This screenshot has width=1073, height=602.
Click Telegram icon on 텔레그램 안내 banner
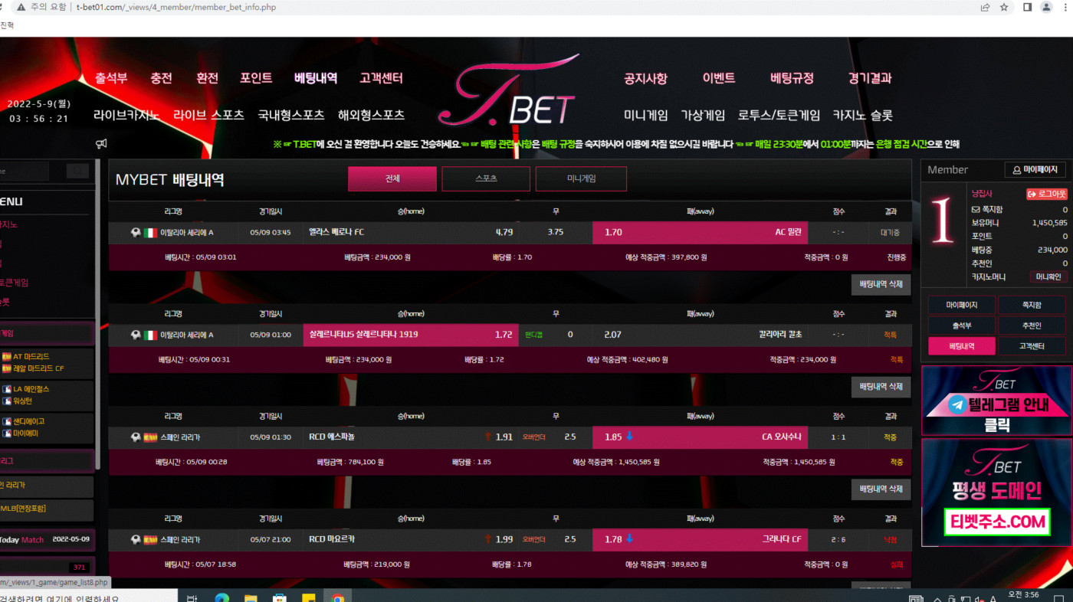(957, 405)
